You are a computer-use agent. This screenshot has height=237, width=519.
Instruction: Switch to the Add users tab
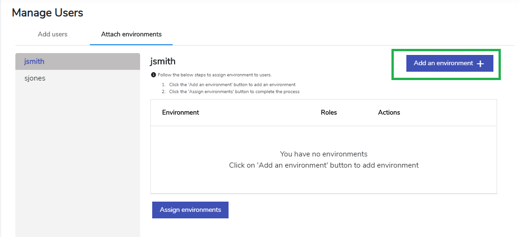click(x=53, y=34)
